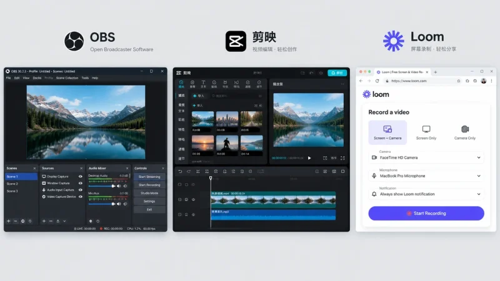This screenshot has height=281, width=500.
Task: Open MacBook Pro Microphone dropdown
Action: (x=426, y=175)
